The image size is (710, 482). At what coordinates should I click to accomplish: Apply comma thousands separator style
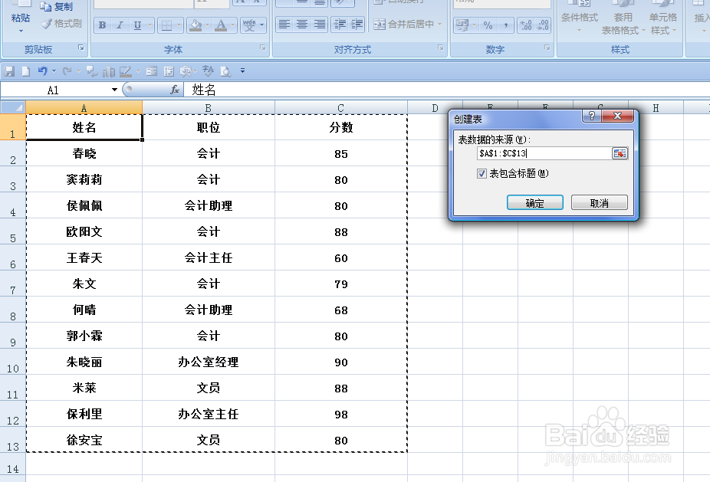point(505,25)
